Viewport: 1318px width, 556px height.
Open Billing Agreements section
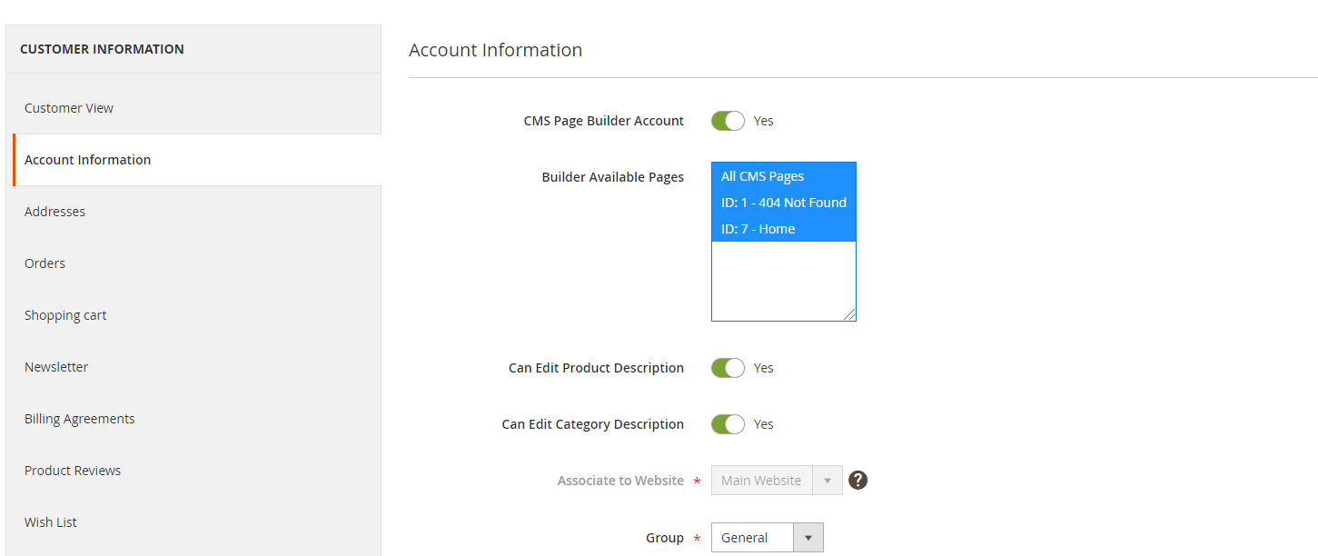click(x=80, y=419)
